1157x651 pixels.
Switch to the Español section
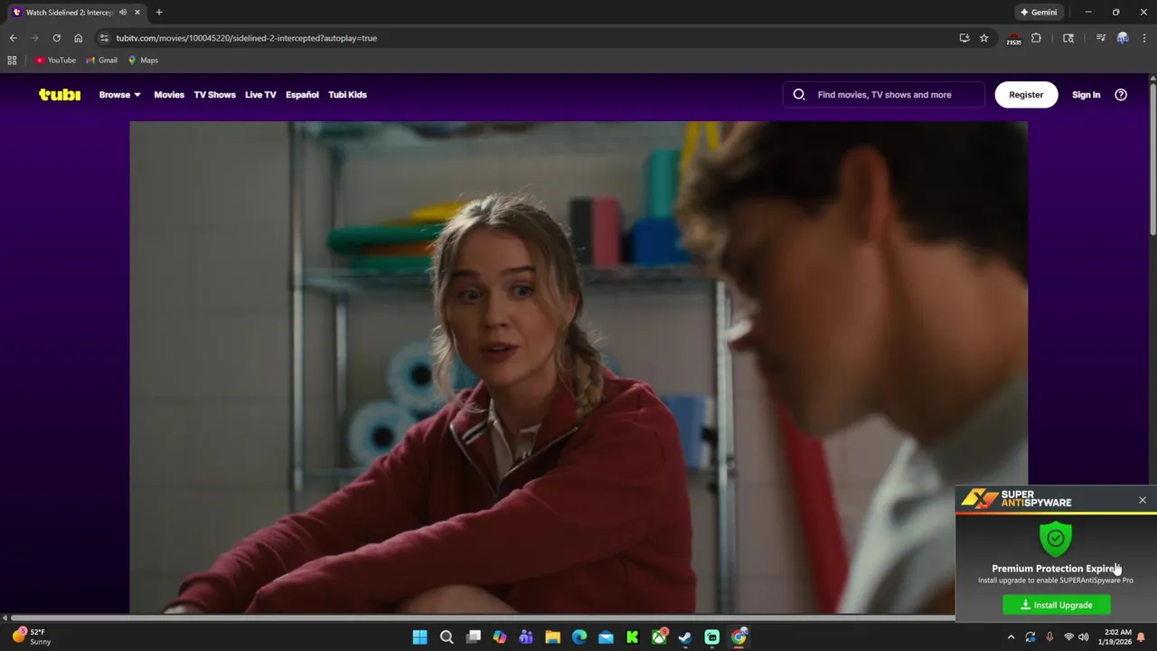click(x=302, y=94)
